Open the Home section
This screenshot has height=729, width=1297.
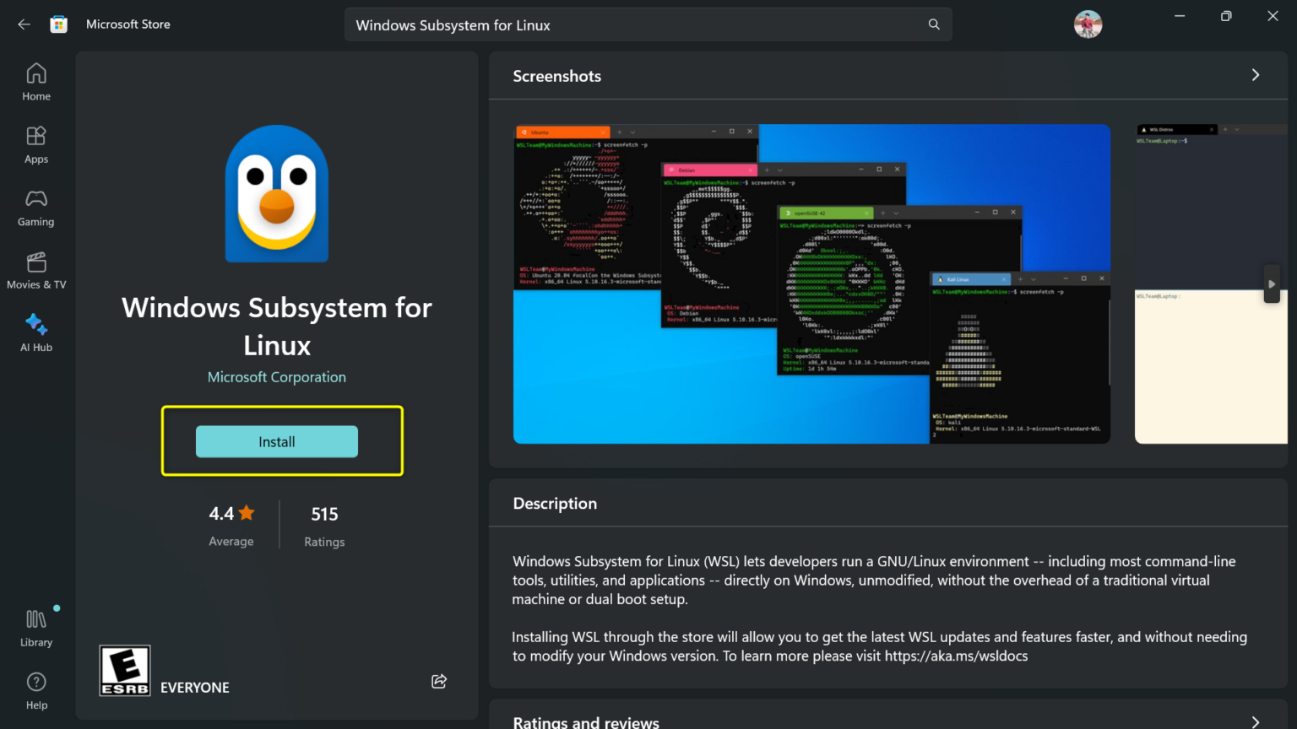pos(35,82)
